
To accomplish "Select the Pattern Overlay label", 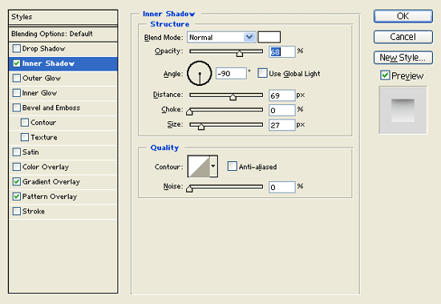I will [50, 197].
